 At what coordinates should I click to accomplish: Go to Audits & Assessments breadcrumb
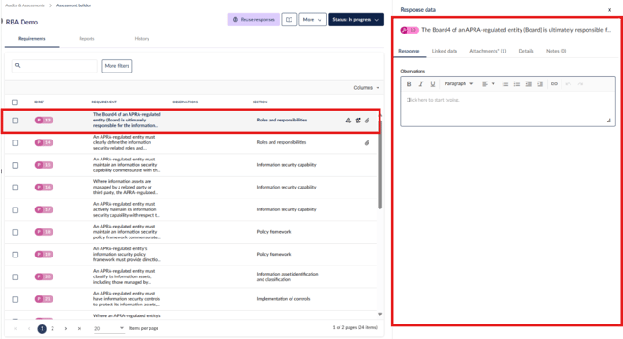coord(25,5)
